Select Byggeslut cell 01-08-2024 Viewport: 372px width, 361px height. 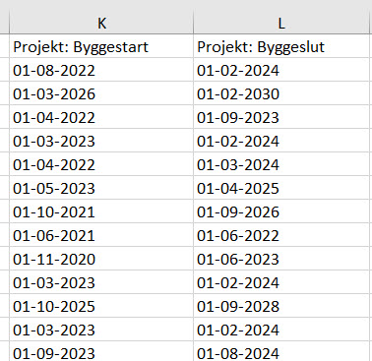(282, 351)
